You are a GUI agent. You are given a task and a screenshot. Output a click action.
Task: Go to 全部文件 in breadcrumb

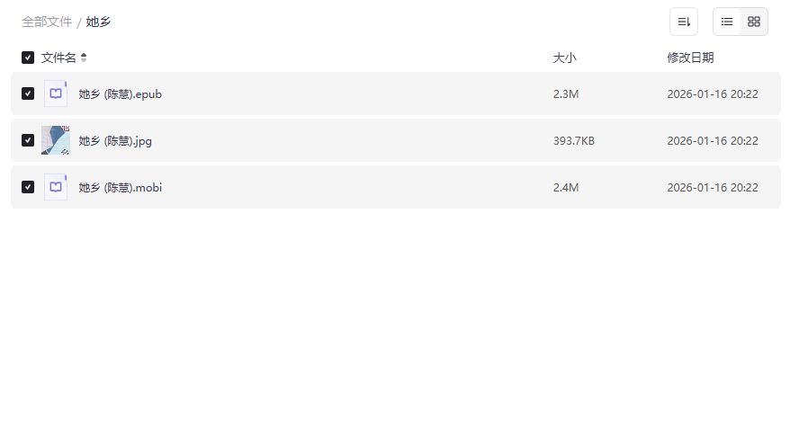coord(47,22)
